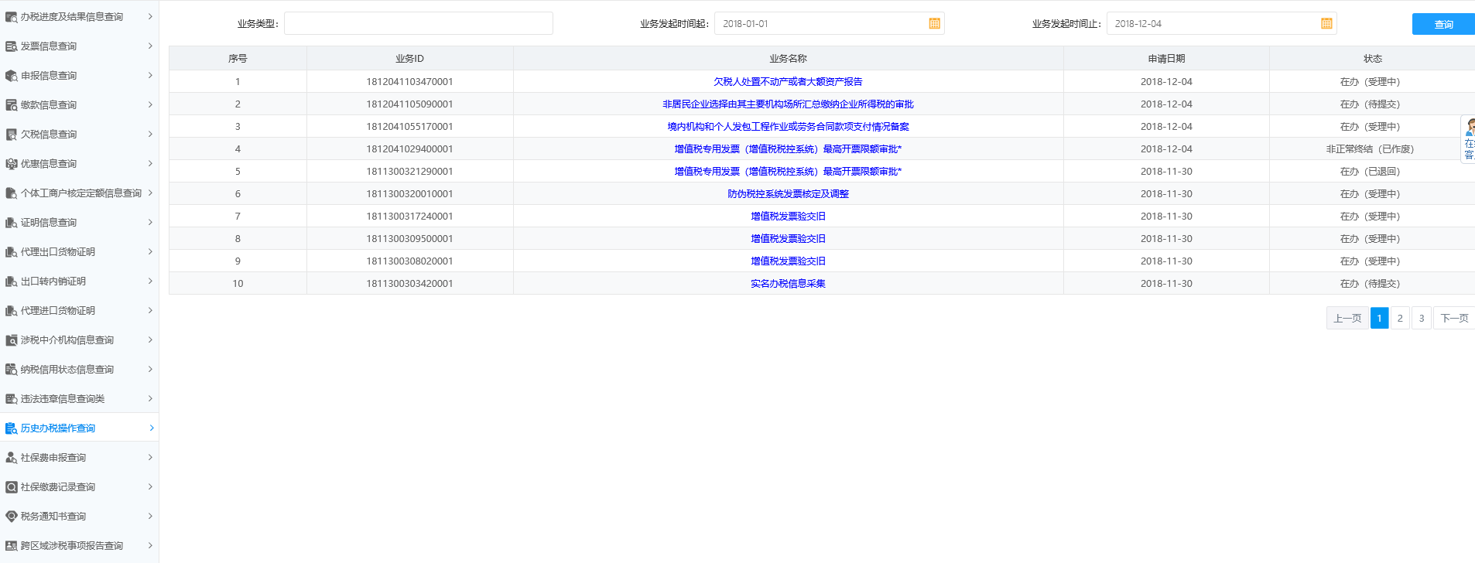The height and width of the screenshot is (563, 1475).
Task: Open the online customer service widget
Action: (1468, 139)
